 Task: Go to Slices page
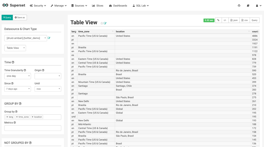pos(98,6)
